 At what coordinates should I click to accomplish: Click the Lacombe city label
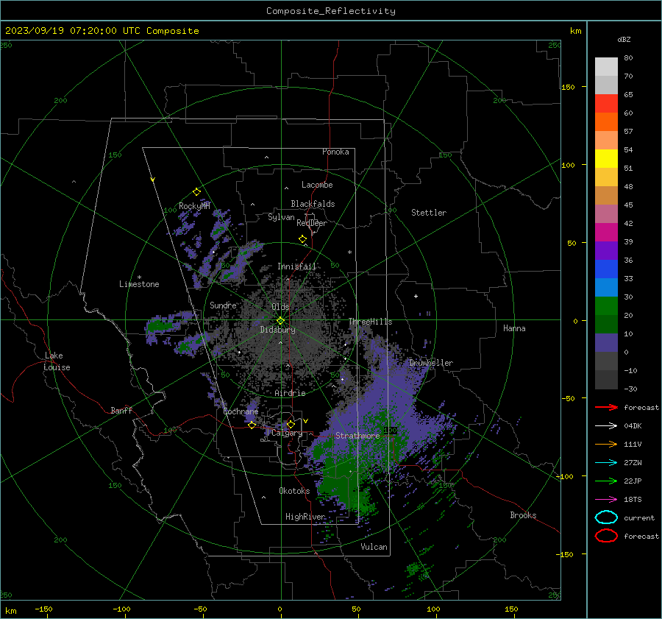pyautogui.click(x=317, y=185)
